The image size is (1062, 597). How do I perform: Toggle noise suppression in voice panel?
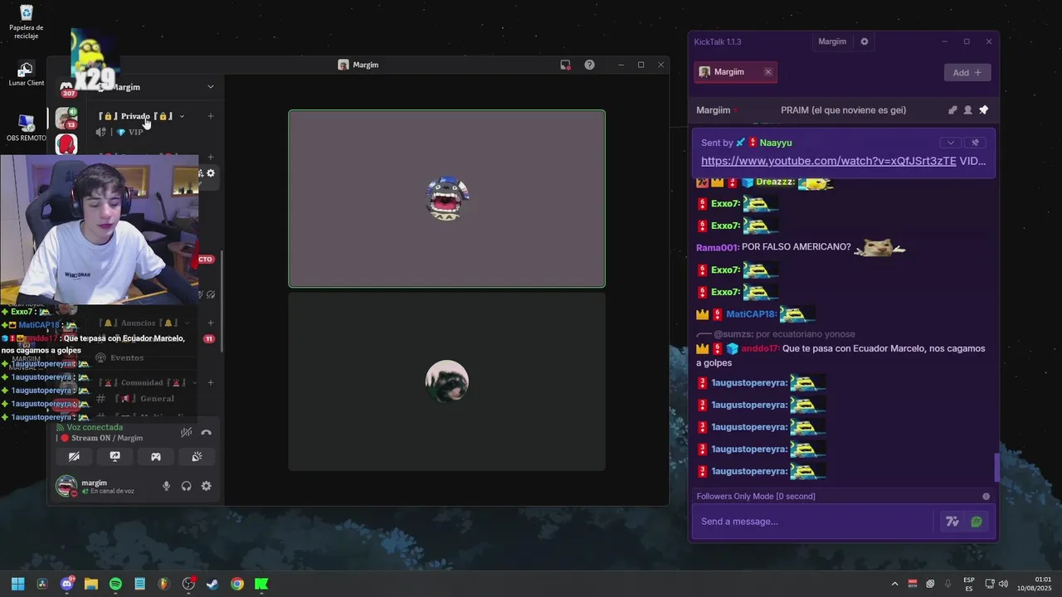pos(187,432)
